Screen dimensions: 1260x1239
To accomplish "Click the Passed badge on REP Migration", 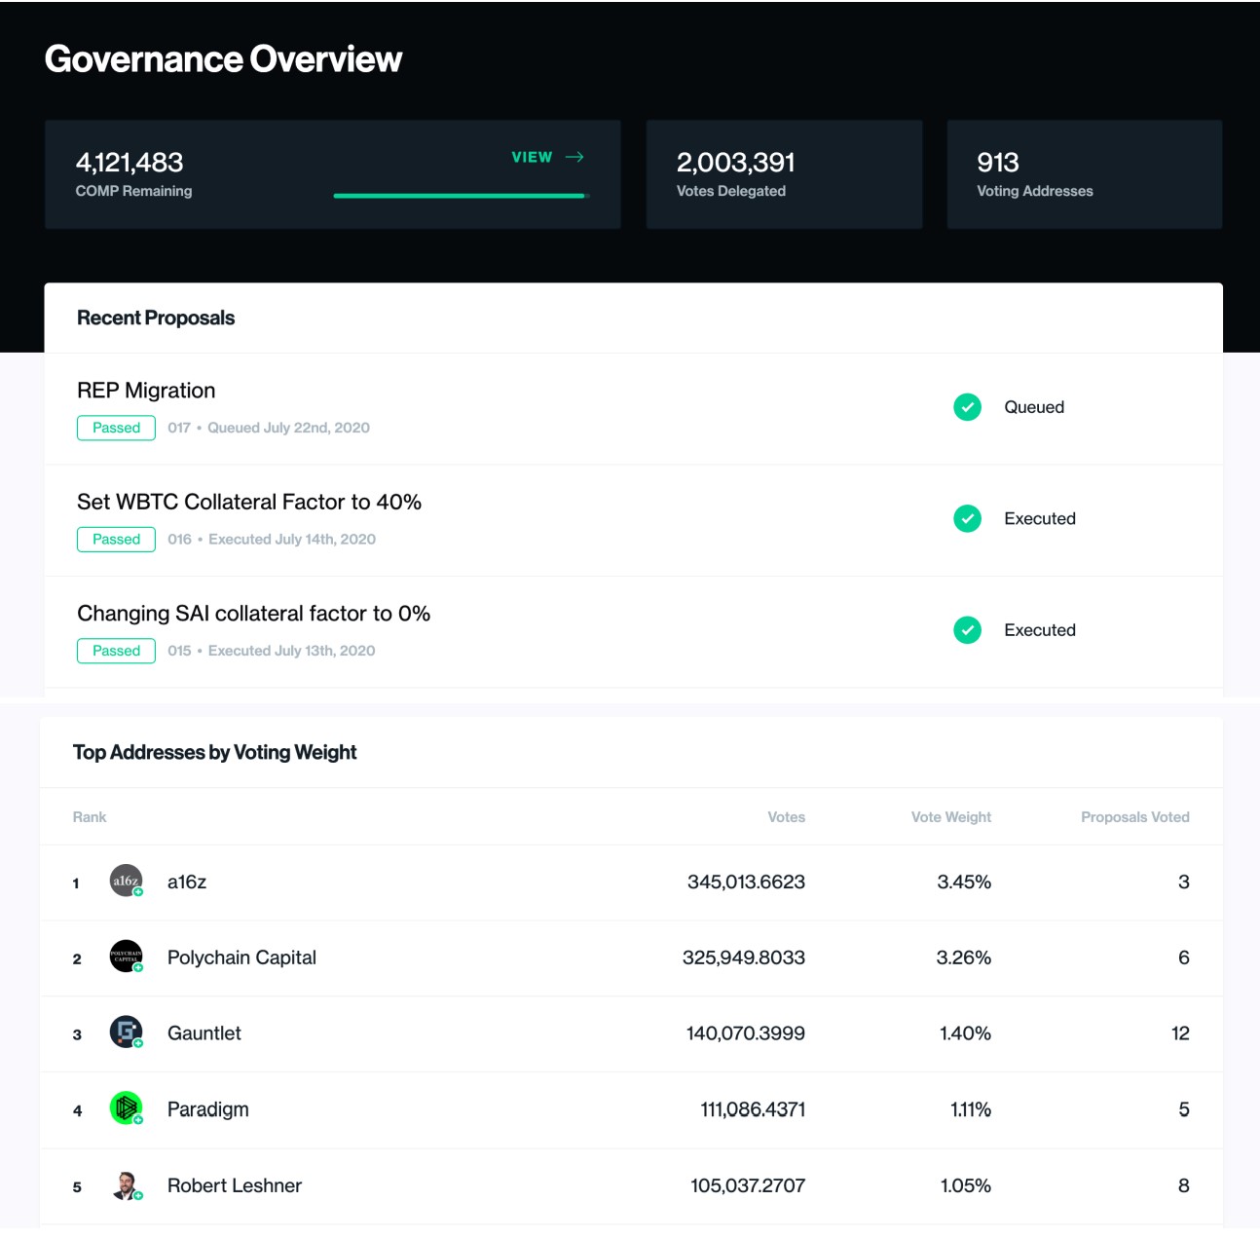I will [x=116, y=428].
